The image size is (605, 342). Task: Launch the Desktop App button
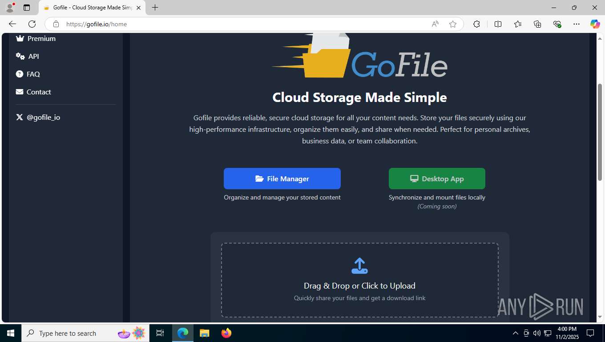(x=437, y=179)
